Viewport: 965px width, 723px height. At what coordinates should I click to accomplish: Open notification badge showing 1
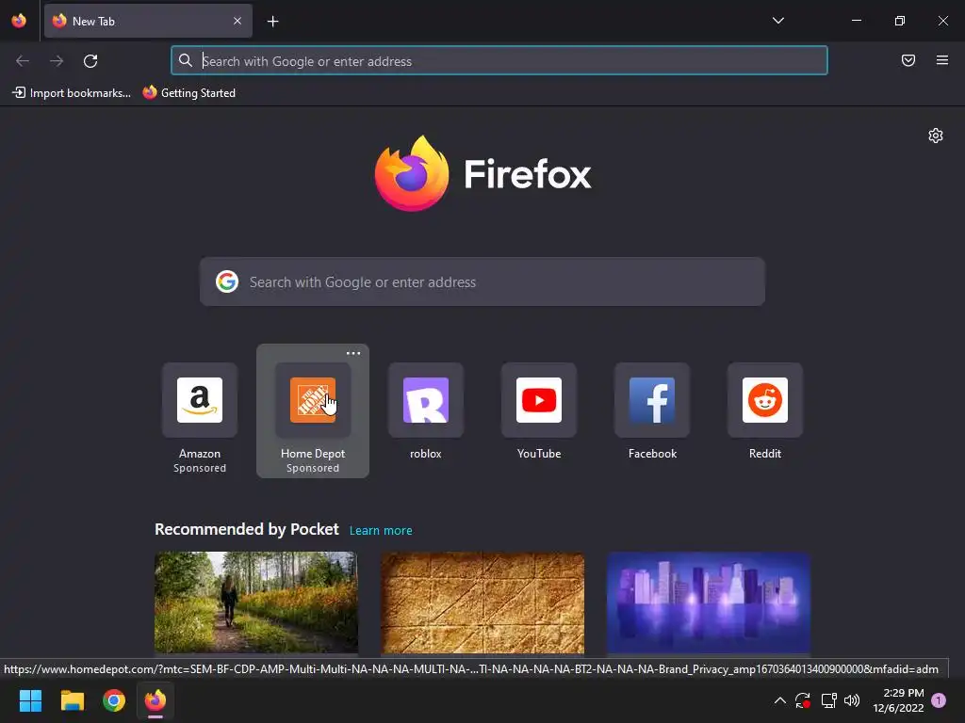coord(939,700)
